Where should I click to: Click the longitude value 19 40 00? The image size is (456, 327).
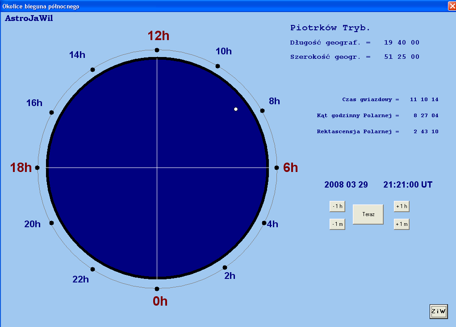(402, 42)
